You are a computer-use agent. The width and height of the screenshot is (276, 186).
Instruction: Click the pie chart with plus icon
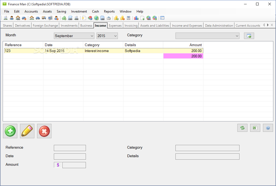[155, 18]
